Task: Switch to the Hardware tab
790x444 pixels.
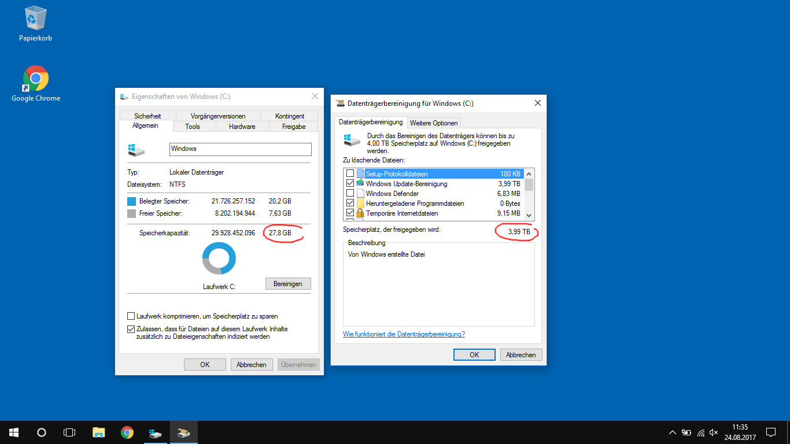Action: [242, 127]
